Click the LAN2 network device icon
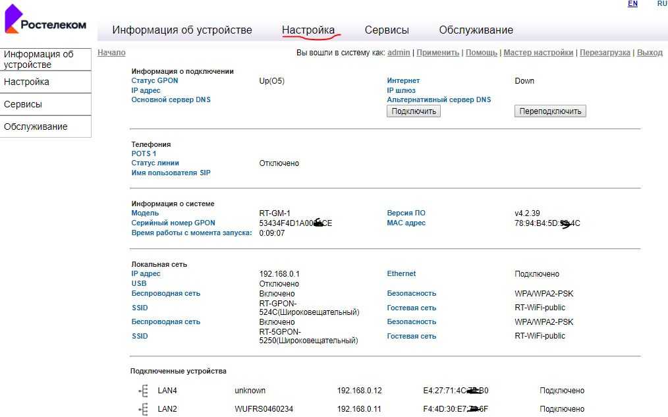 [x=144, y=409]
